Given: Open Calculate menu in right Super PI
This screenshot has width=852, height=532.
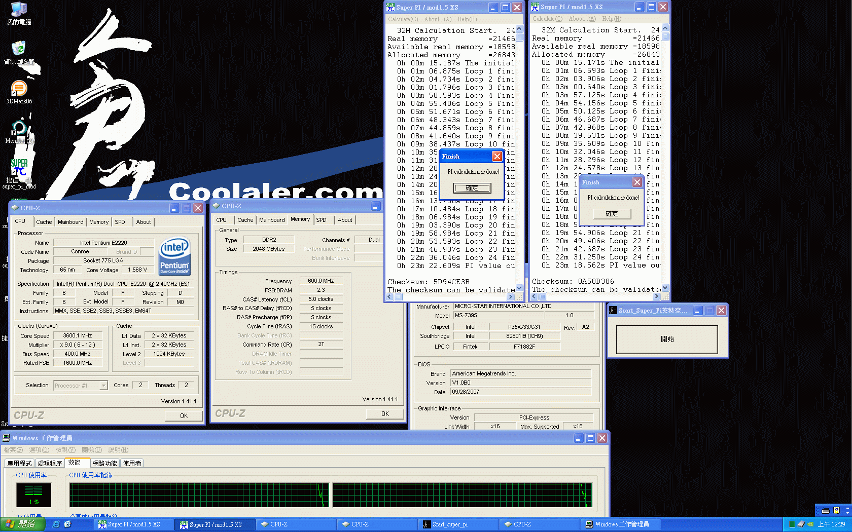Looking at the screenshot, I should point(547,19).
